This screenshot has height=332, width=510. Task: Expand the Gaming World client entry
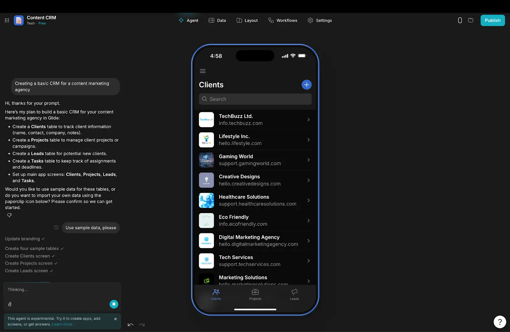click(x=308, y=160)
